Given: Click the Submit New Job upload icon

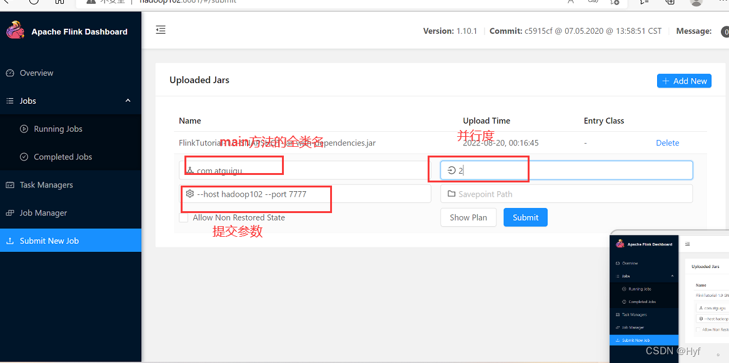Looking at the screenshot, I should click(10, 241).
